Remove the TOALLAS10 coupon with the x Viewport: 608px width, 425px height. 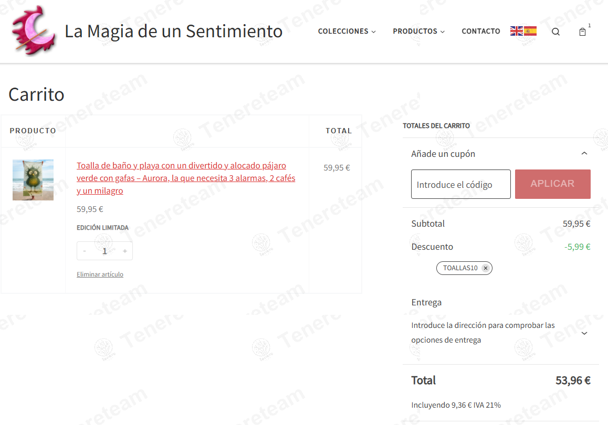486,268
